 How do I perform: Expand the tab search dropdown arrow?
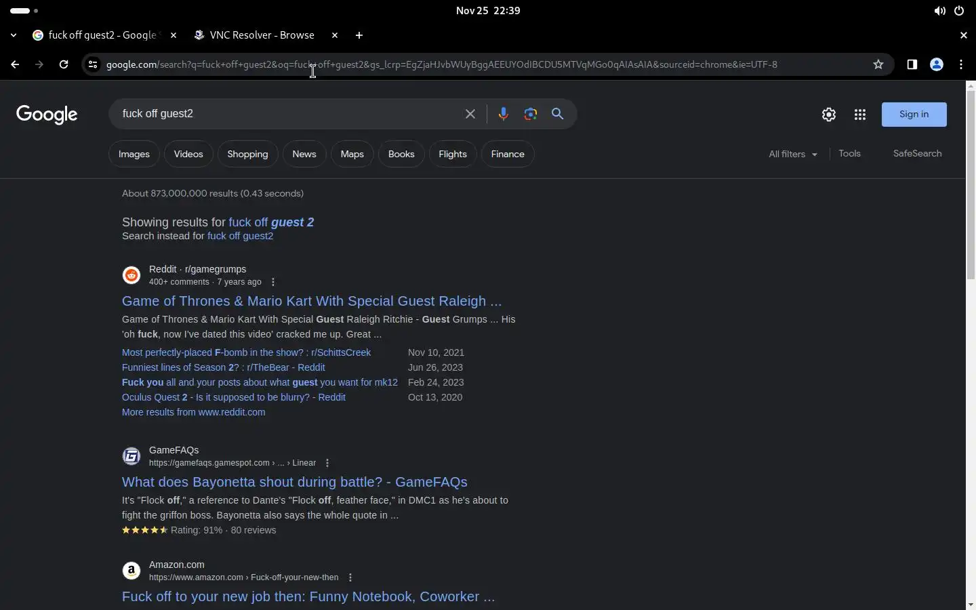coord(14,35)
